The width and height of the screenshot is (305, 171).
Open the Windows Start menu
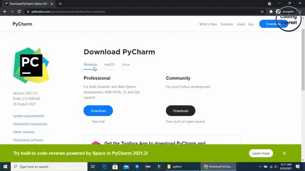pos(5,167)
